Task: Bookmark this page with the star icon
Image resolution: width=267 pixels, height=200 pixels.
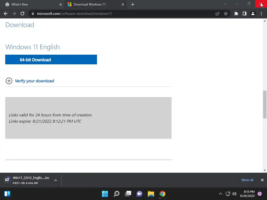Action: (x=226, y=14)
